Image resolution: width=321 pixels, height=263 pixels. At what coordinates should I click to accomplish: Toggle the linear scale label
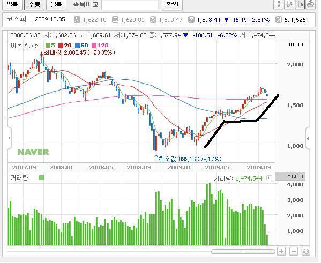[x=295, y=44]
